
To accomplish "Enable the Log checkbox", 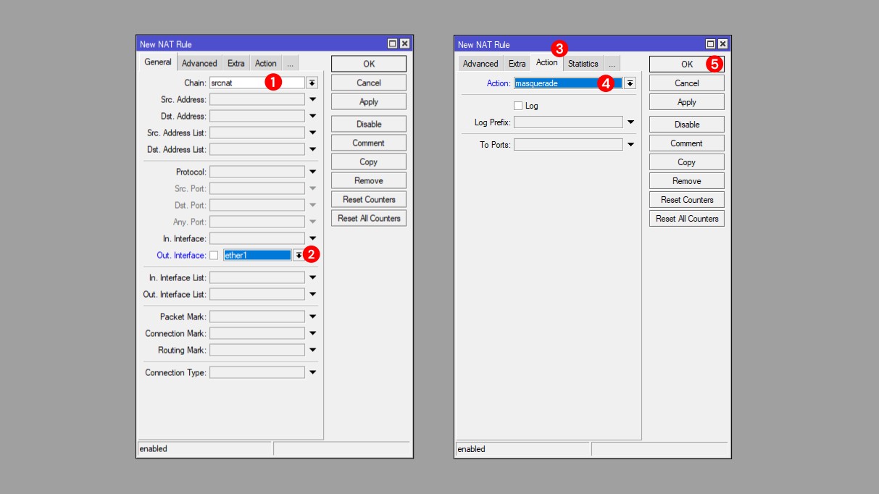I will [517, 106].
